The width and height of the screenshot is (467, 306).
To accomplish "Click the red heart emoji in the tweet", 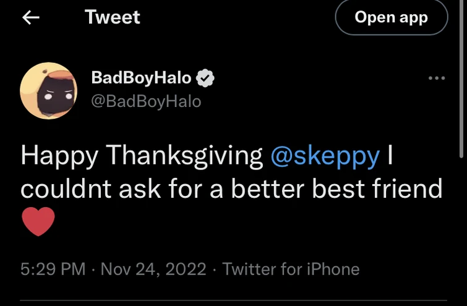I will tap(38, 221).
